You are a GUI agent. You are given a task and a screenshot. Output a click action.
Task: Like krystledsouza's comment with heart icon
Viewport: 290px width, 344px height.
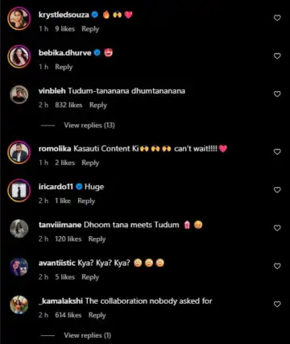click(277, 18)
